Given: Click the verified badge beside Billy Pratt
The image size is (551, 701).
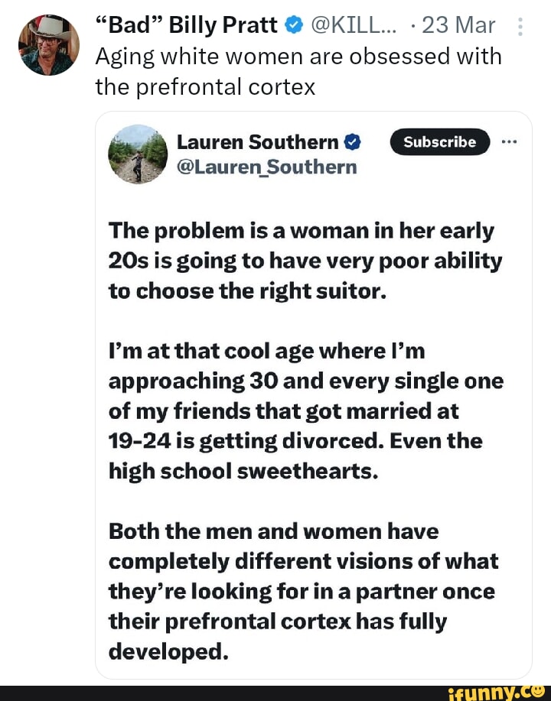Looking at the screenshot, I should coord(293,26).
